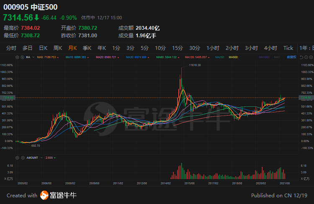Click the Tick interval button
The image size is (314, 204).
click(x=288, y=48)
